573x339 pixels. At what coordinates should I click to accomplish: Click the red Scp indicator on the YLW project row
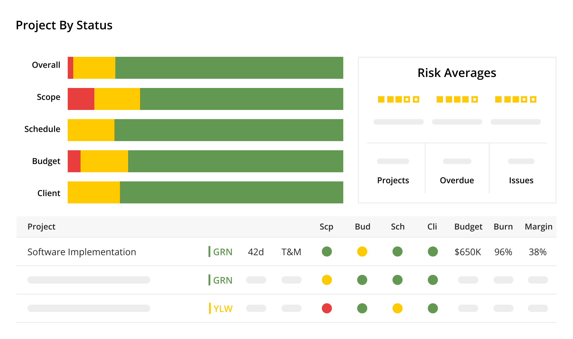(x=327, y=308)
